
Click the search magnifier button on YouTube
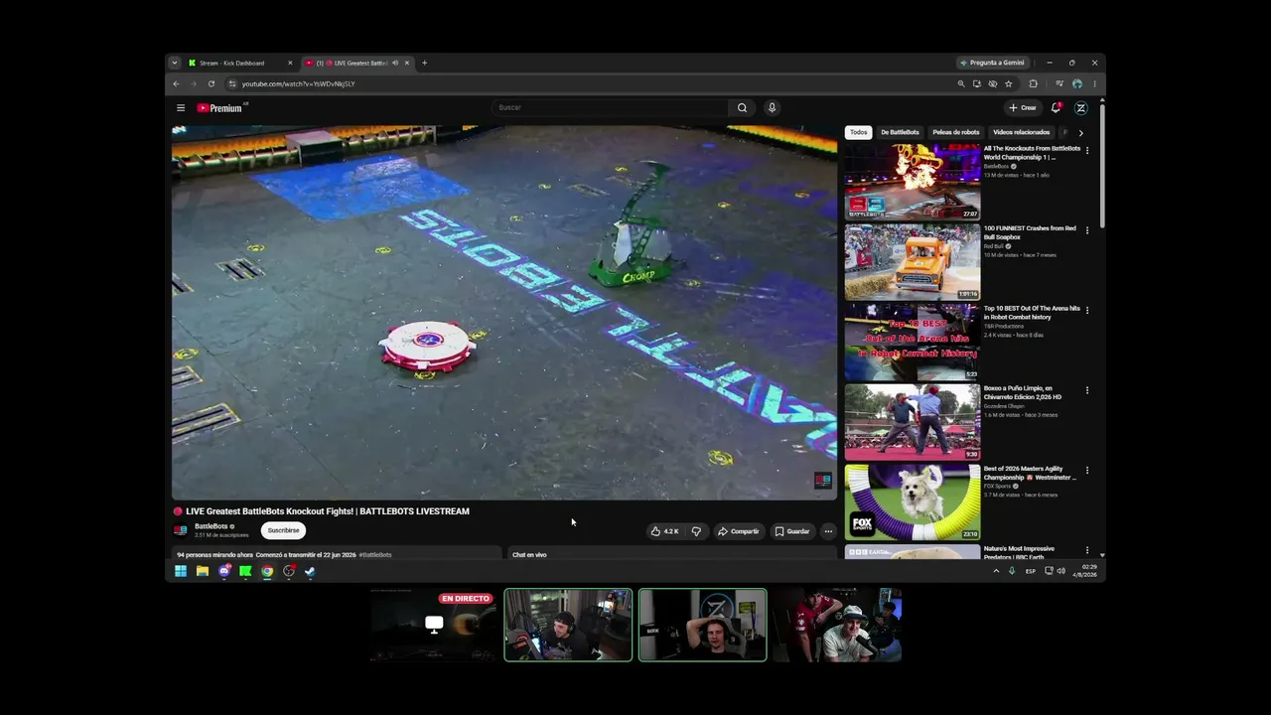pos(742,107)
